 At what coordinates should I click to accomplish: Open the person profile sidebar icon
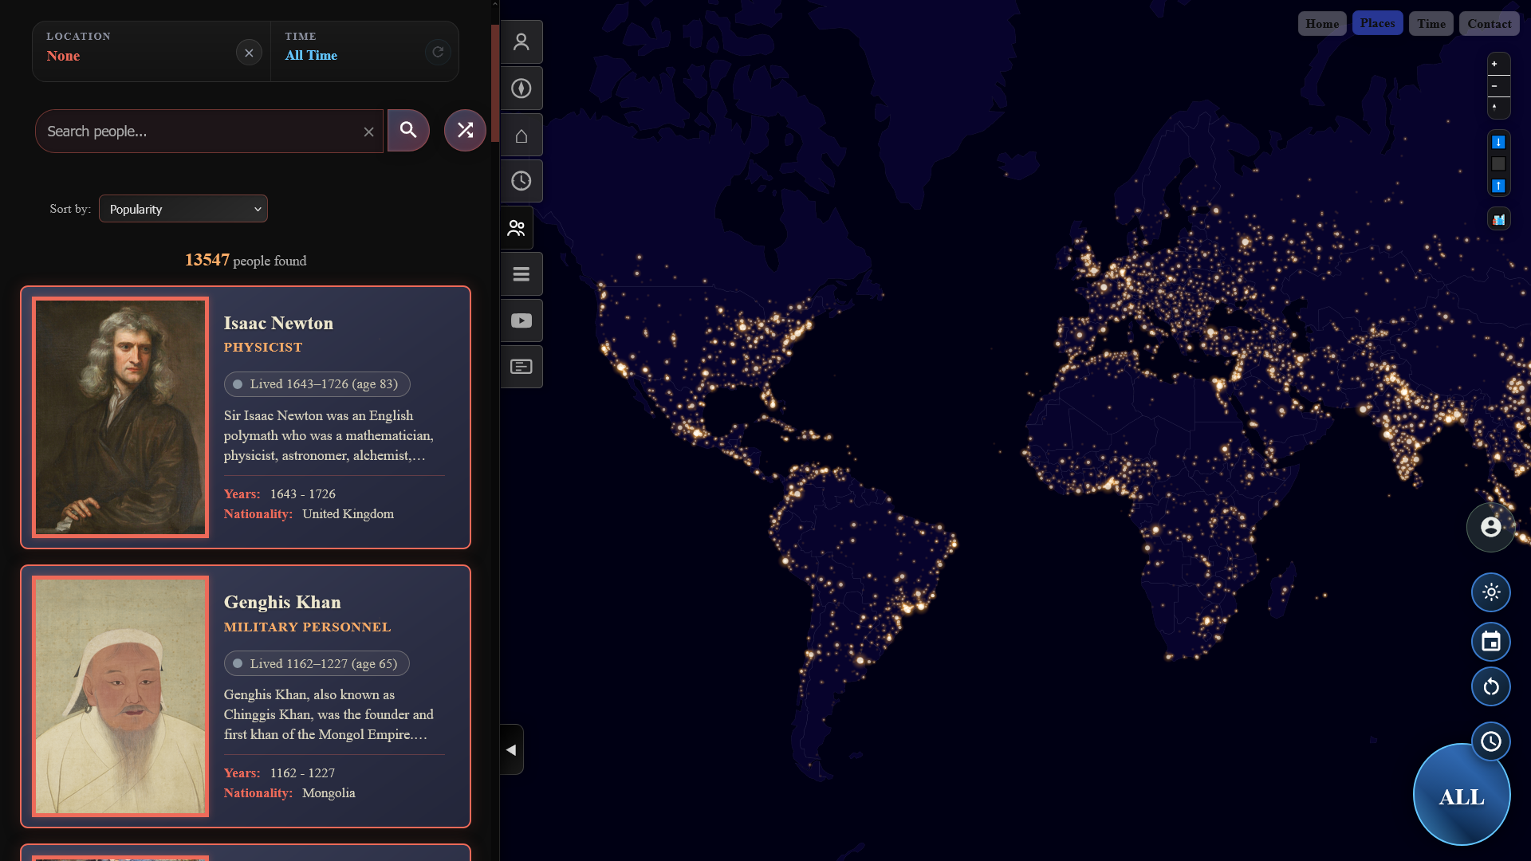pos(521,41)
